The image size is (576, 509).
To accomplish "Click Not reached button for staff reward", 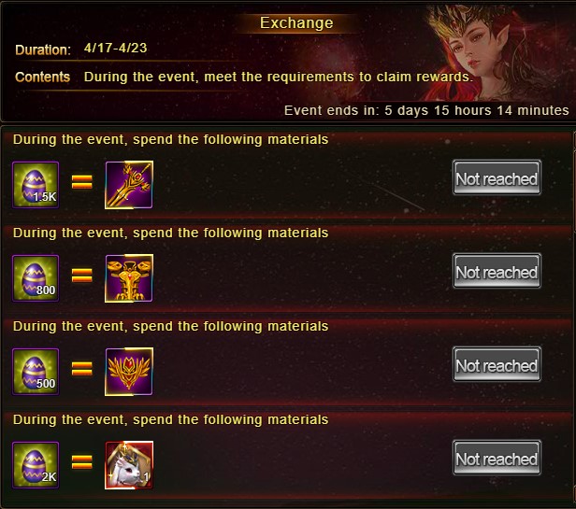I will 497,177.
